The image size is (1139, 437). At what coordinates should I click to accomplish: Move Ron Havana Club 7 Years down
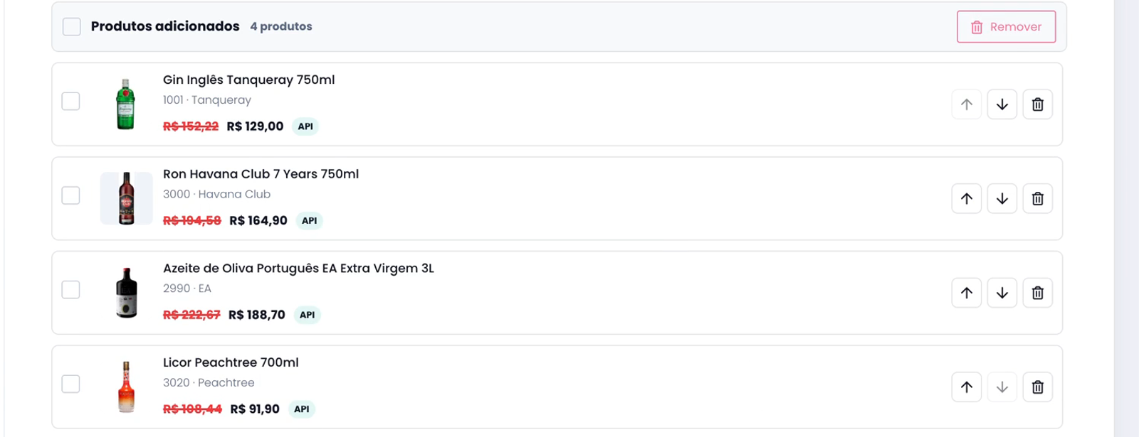tap(1002, 198)
